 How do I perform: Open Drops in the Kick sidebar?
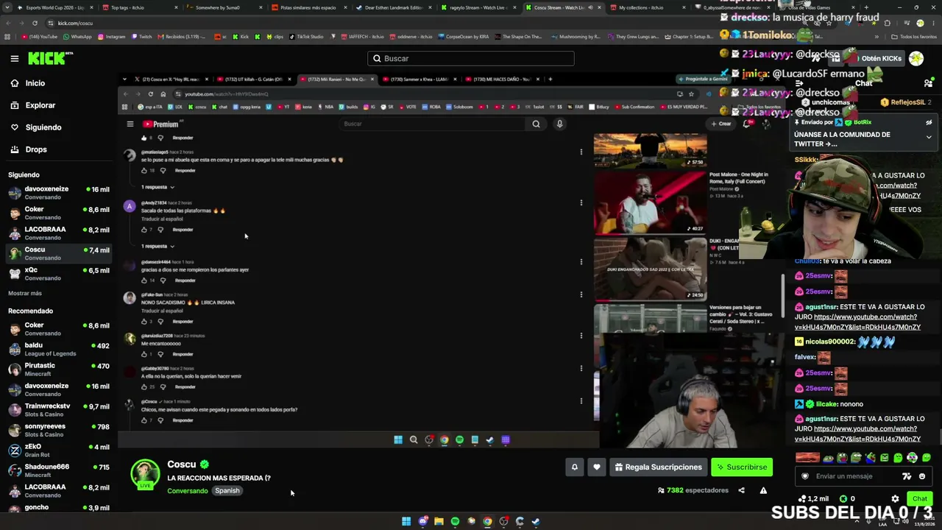(x=36, y=149)
